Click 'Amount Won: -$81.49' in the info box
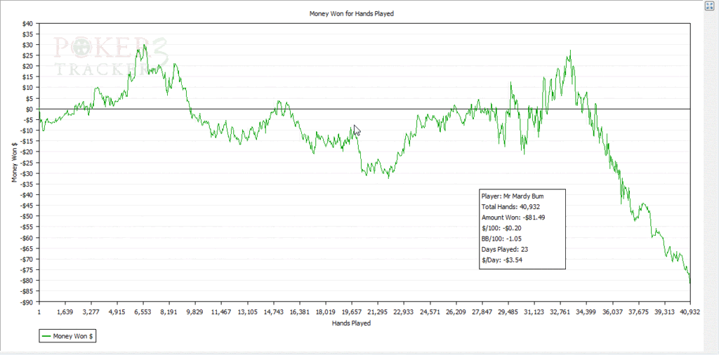 click(x=513, y=217)
